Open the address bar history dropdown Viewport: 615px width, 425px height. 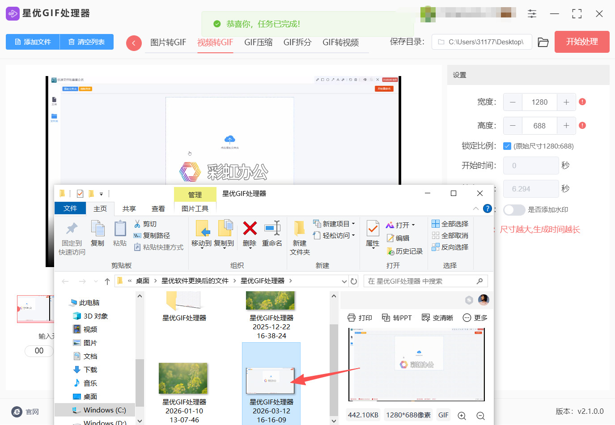pos(344,281)
